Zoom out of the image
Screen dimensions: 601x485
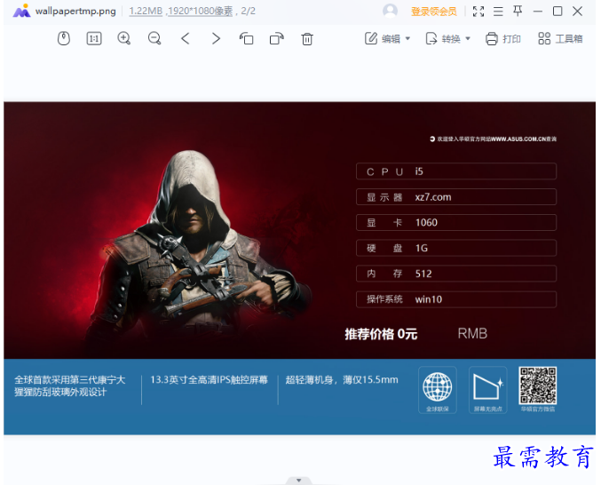pos(154,39)
